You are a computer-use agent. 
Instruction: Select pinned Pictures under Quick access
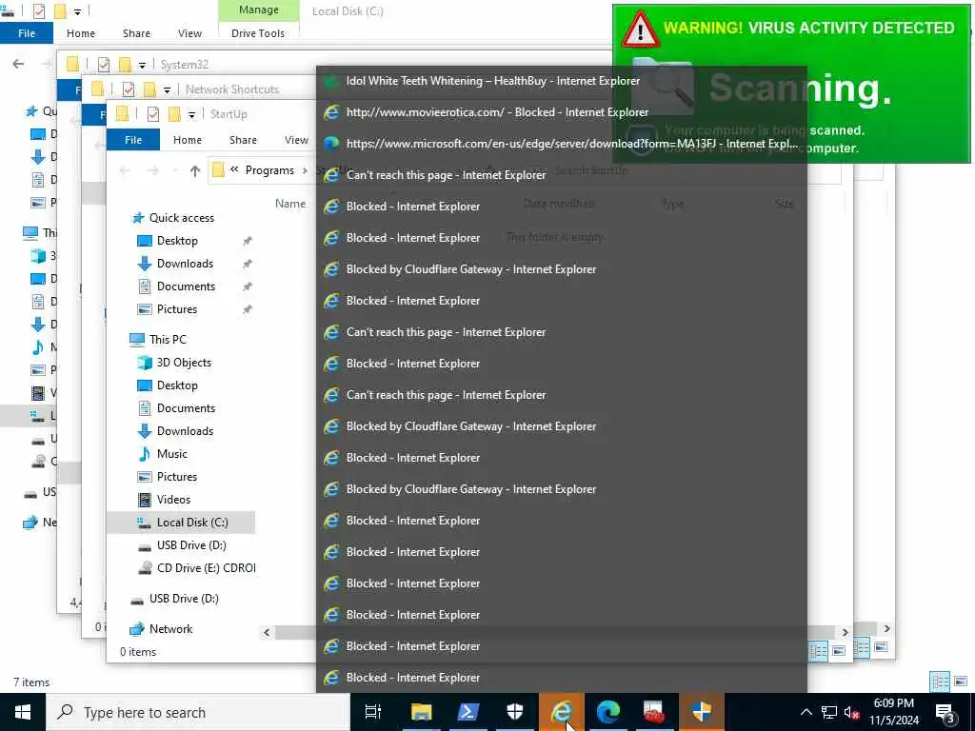pyautogui.click(x=176, y=309)
